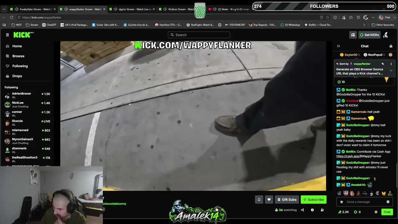Switch to Skeler NightDrive YouTube tab
Screen dimensions: 398x224
[x=231, y=9]
